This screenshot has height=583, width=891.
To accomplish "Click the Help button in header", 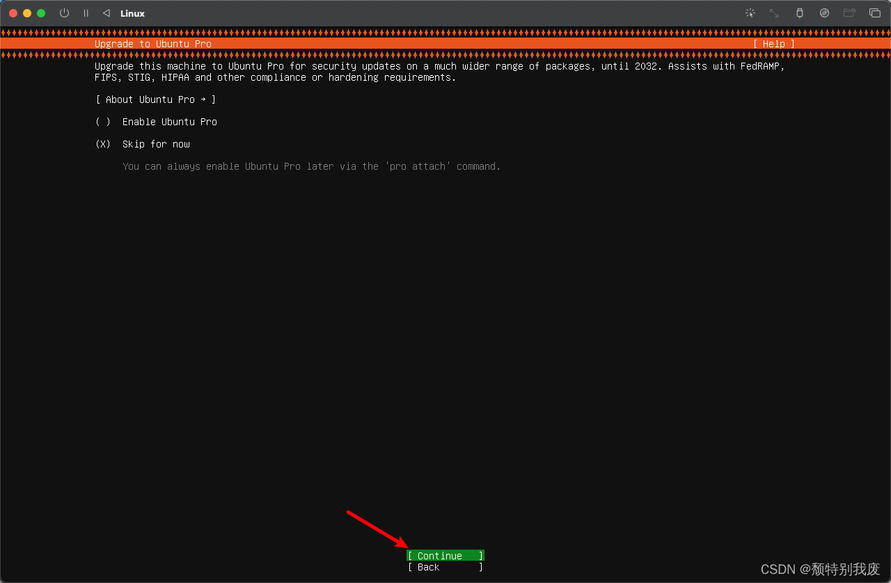I will pyautogui.click(x=773, y=44).
